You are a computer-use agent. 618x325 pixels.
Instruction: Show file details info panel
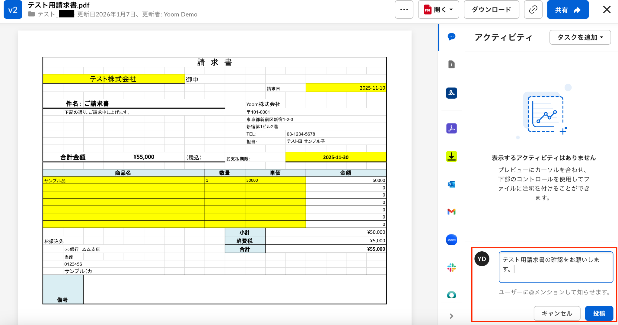(451, 64)
